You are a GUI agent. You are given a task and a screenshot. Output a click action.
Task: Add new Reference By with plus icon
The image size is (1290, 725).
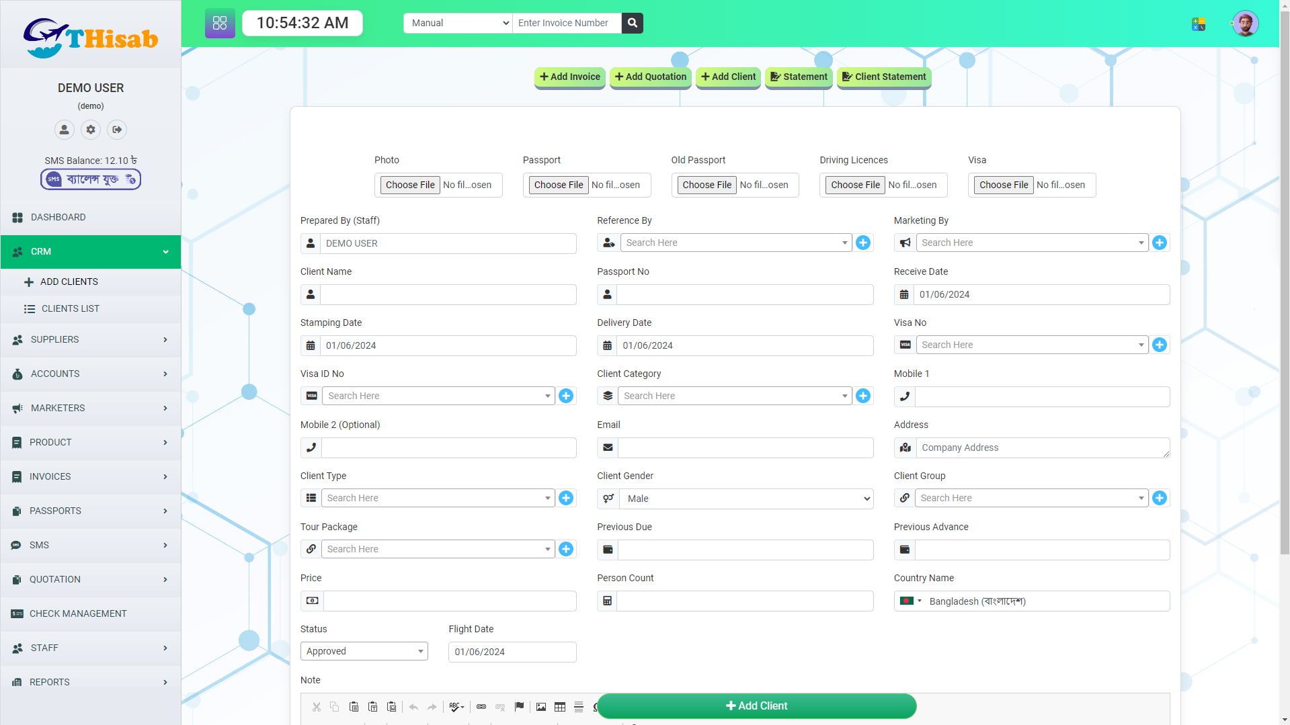[x=863, y=243]
